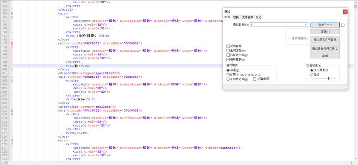Collapse fold marker at line 102

(x=12, y=77)
